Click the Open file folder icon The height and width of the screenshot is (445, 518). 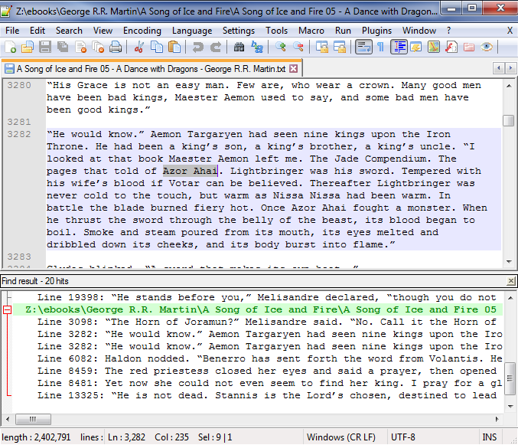point(28,47)
